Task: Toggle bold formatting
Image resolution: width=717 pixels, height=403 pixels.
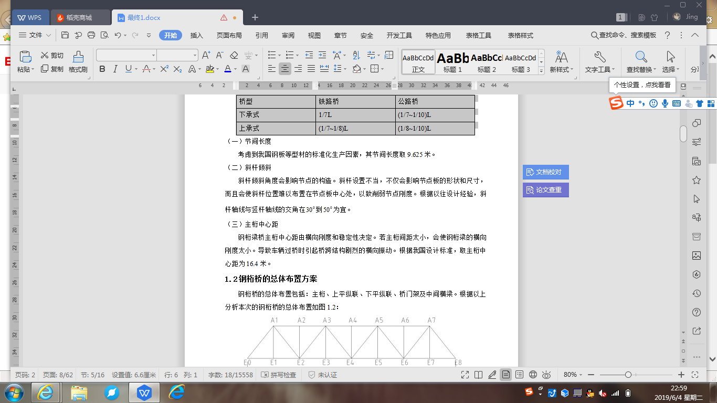Action: 102,69
